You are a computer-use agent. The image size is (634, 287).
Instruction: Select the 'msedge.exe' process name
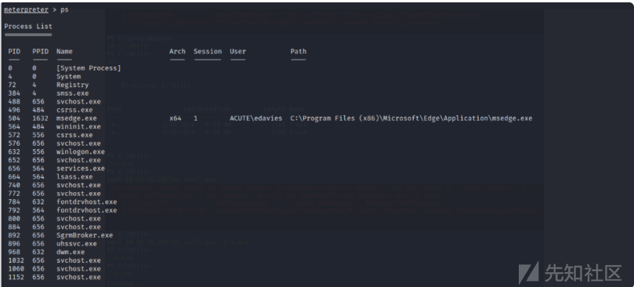pyautogui.click(x=77, y=118)
